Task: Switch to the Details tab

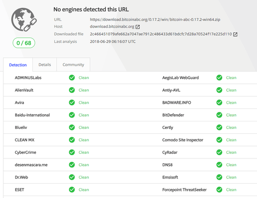Action: coord(45,65)
